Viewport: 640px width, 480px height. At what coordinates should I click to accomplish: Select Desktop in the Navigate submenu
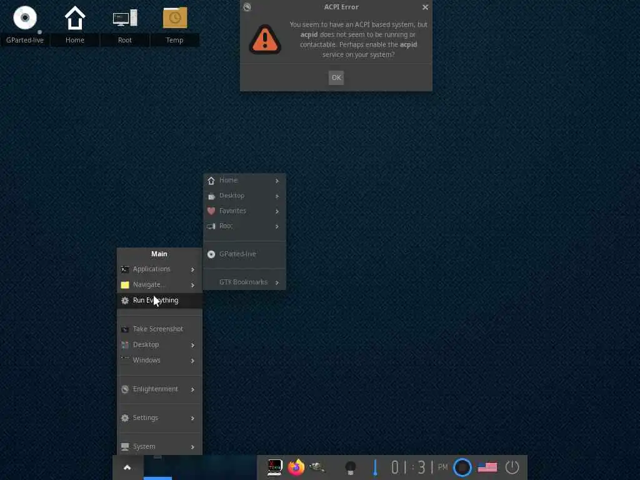[x=244, y=196]
